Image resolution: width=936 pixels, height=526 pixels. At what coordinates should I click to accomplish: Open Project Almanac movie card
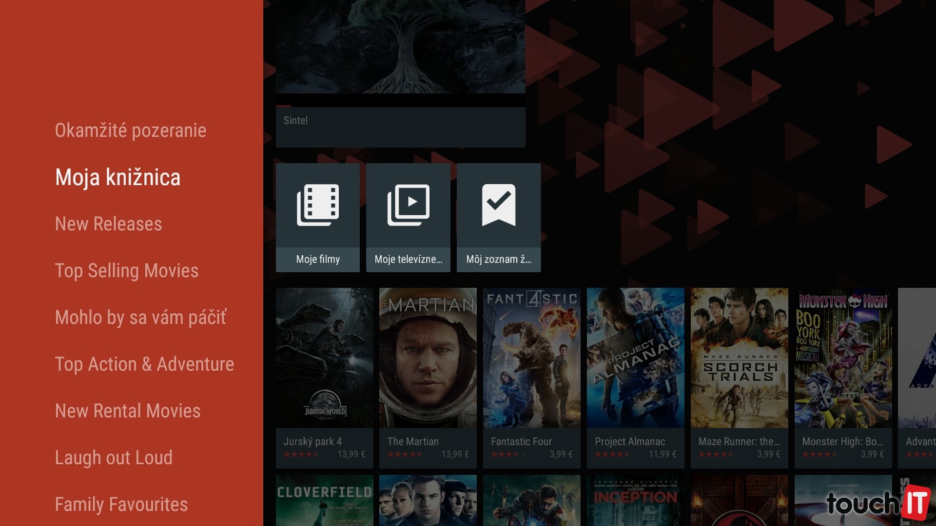tap(635, 358)
